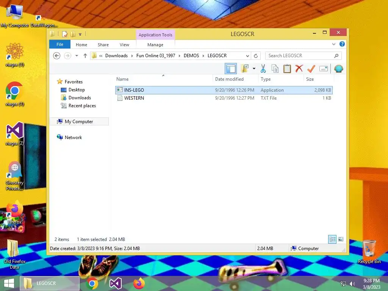Launch Firefox from the taskbar

click(x=139, y=283)
